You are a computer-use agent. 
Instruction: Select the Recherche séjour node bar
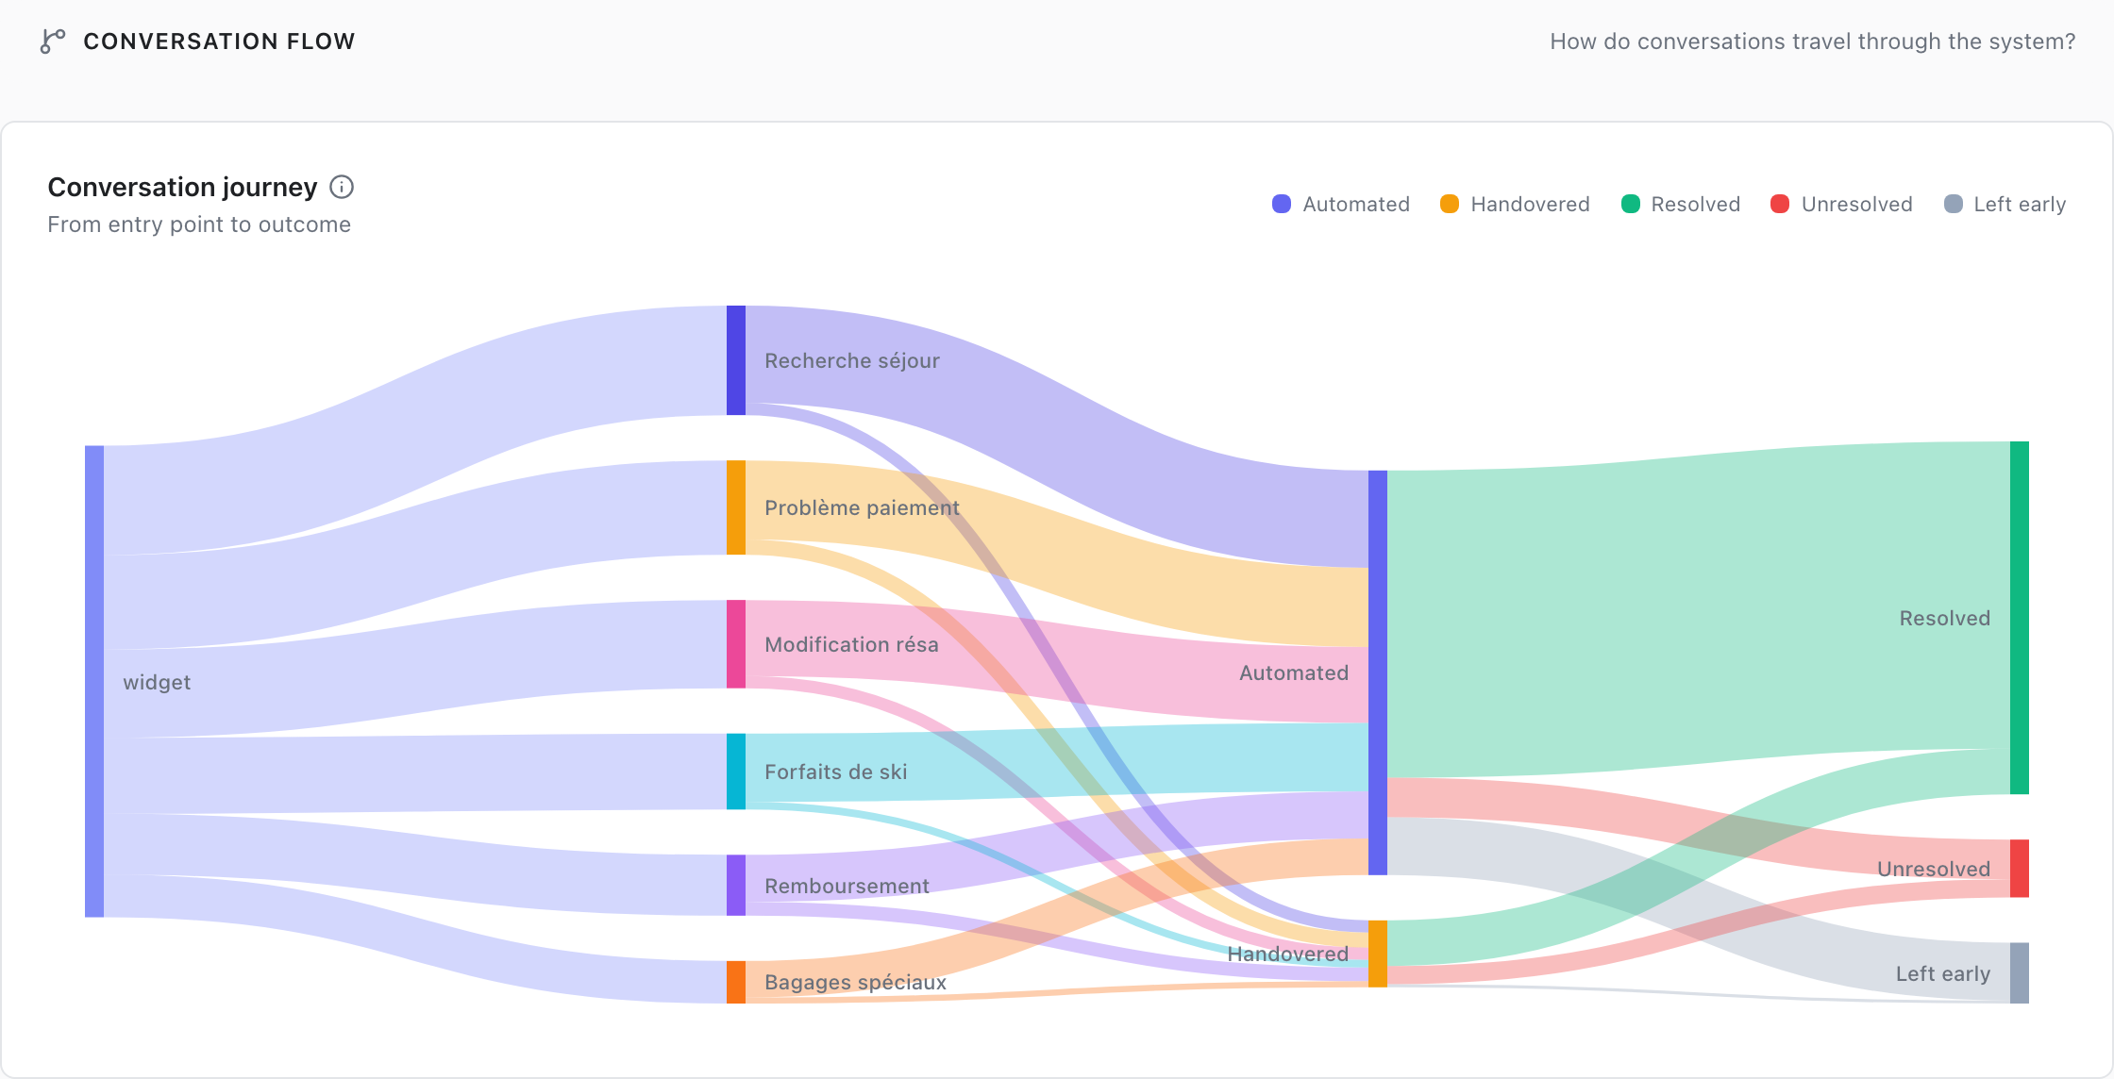[736, 360]
